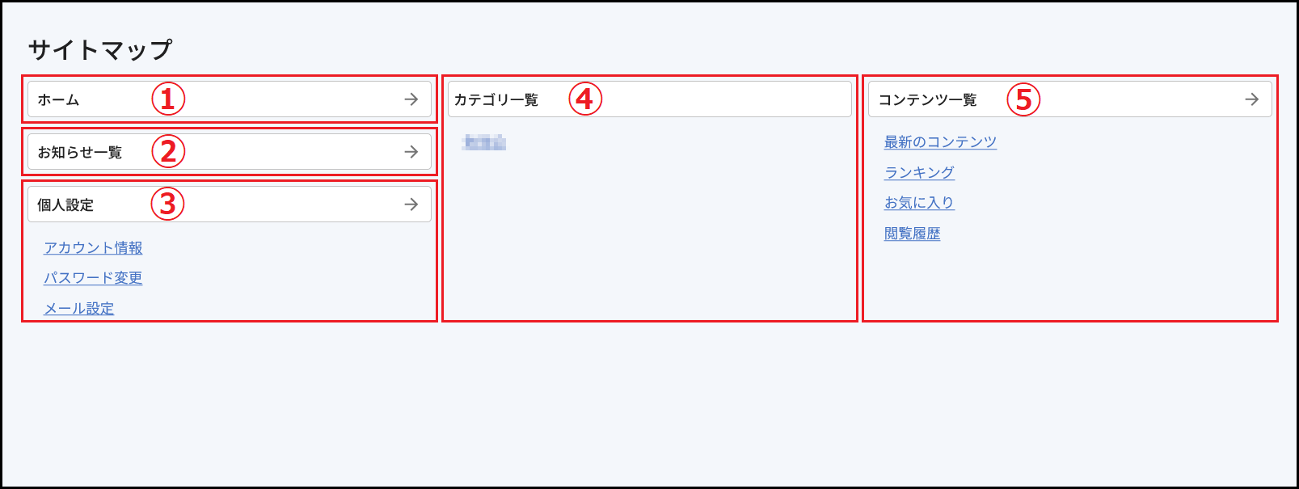
Task: Click the arrow icon beside 個人設定
Action: click(x=411, y=204)
